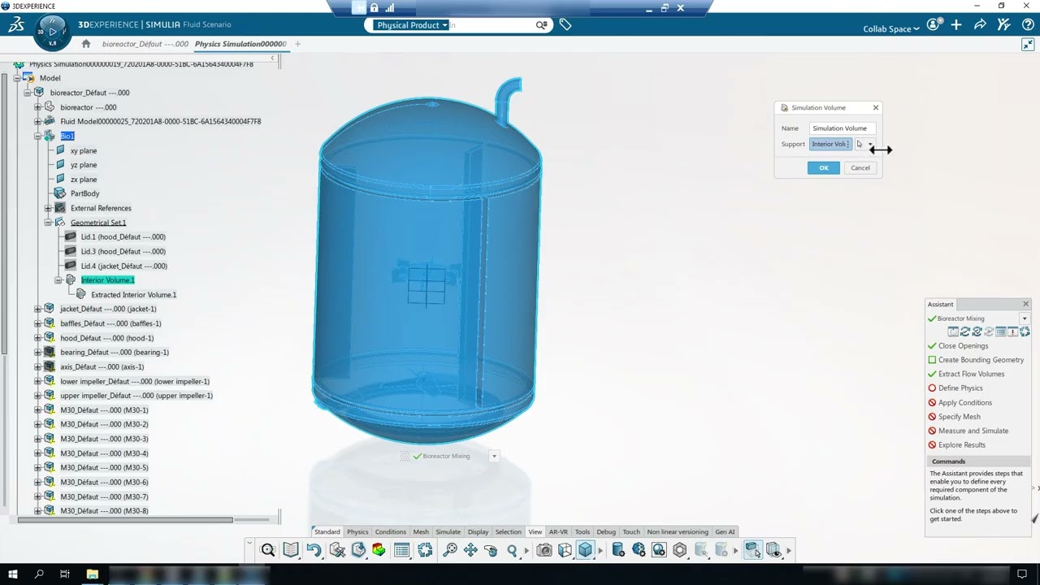Add a new tab with plus
The image size is (1040, 585).
[297, 44]
